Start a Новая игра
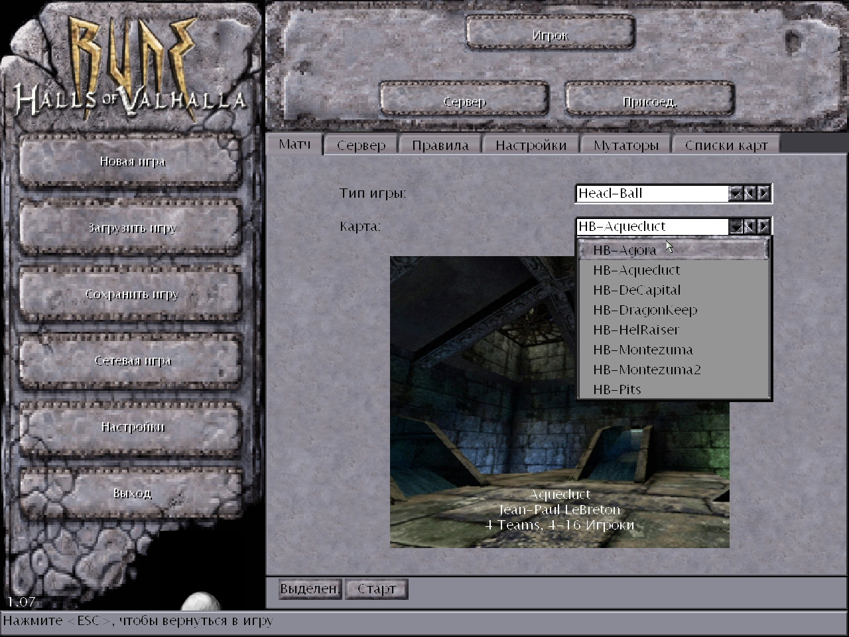This screenshot has height=637, width=849. coord(132,161)
